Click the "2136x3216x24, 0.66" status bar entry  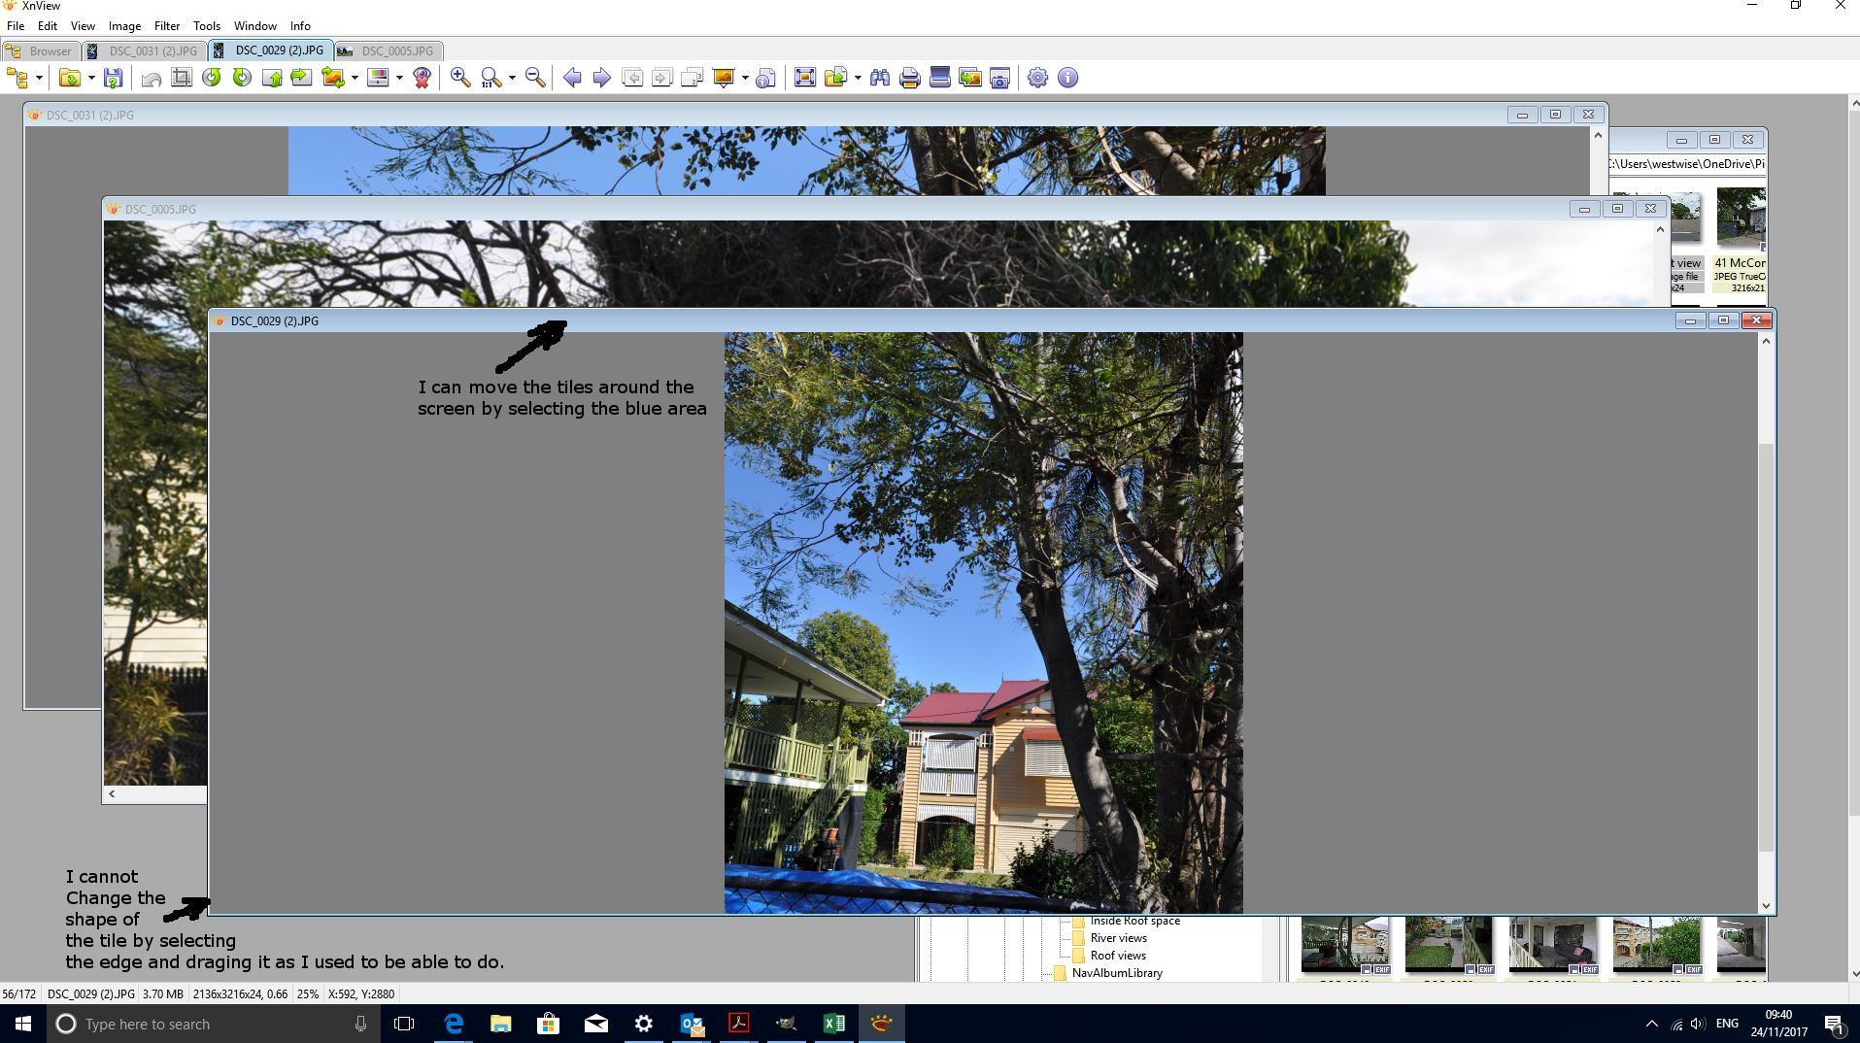coord(240,994)
